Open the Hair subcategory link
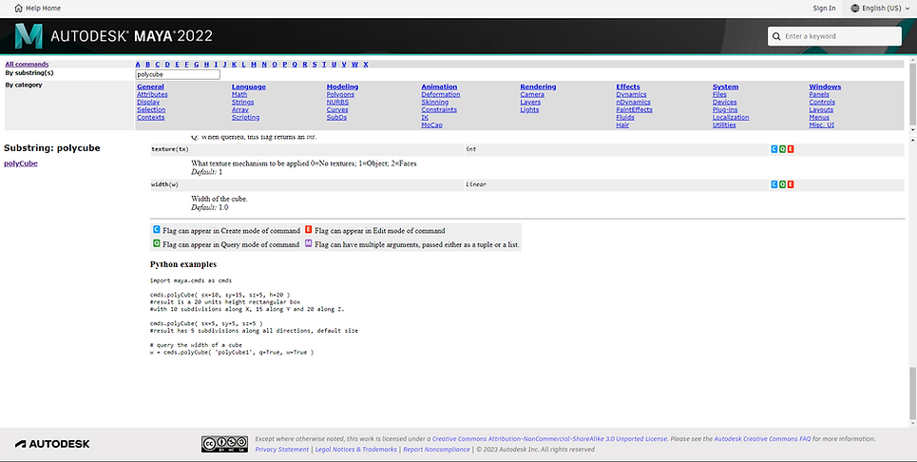The width and height of the screenshot is (917, 462). (x=622, y=125)
